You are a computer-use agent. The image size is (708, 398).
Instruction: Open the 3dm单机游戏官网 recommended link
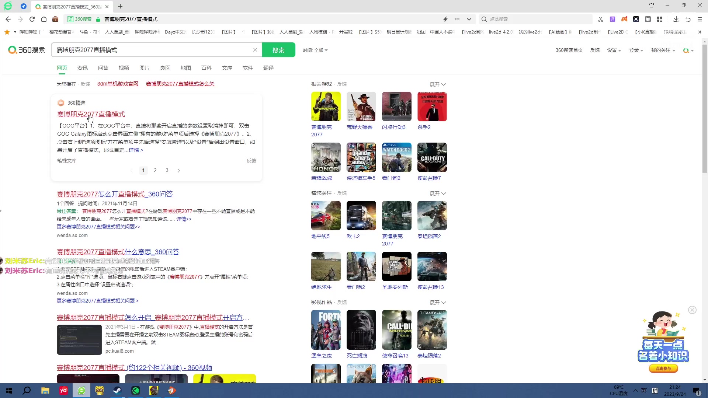point(118,84)
